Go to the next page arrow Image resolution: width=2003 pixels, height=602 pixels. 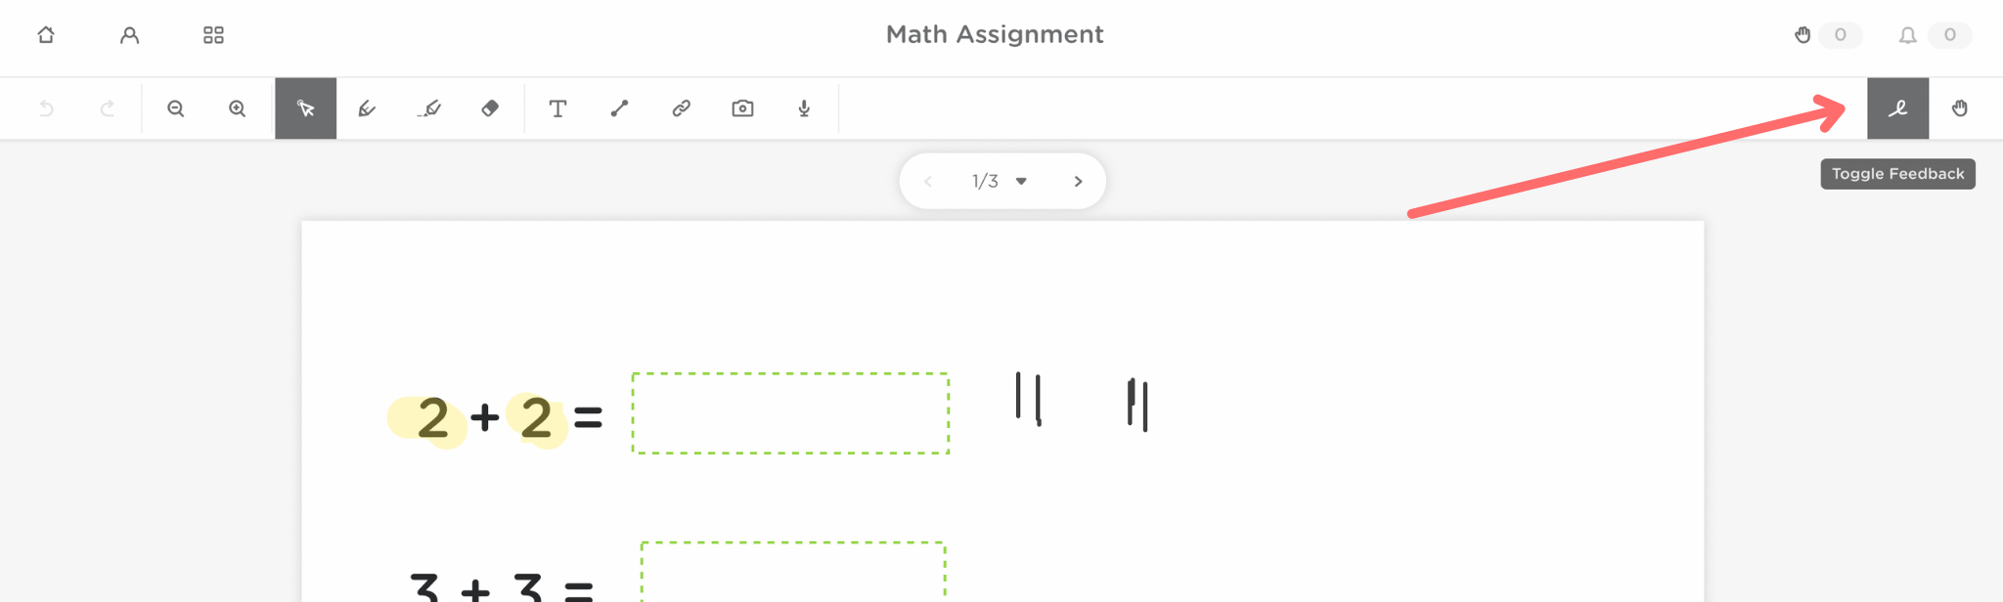[x=1078, y=181]
